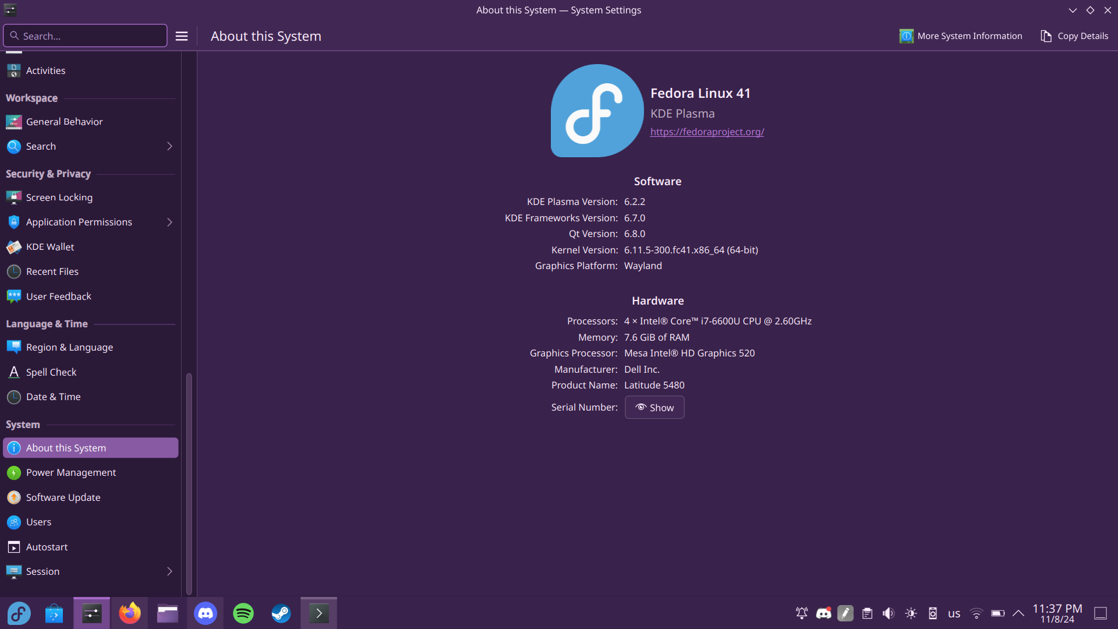Click the us keyboard layout indicator
The image size is (1118, 629).
point(954,613)
